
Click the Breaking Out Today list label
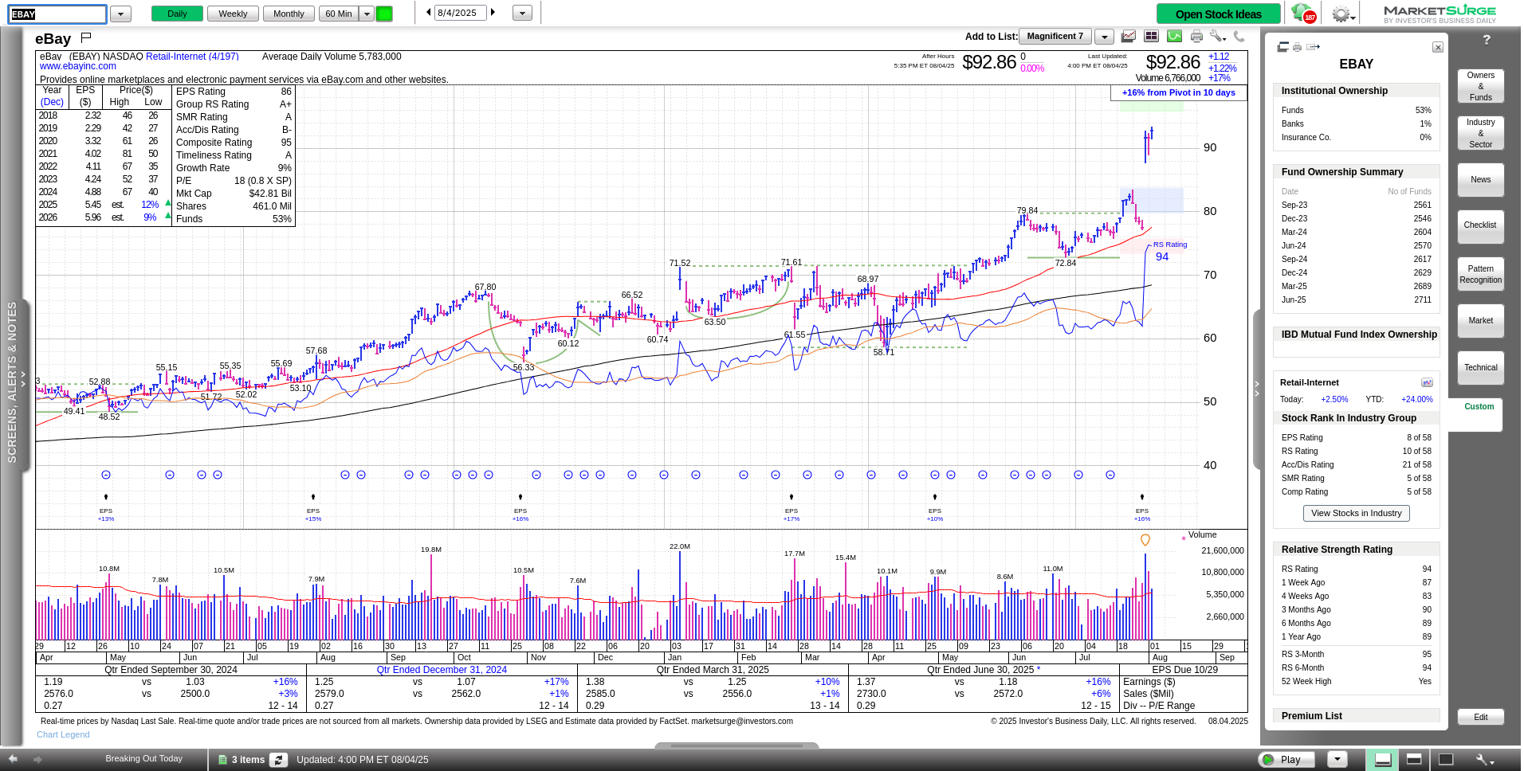point(144,758)
